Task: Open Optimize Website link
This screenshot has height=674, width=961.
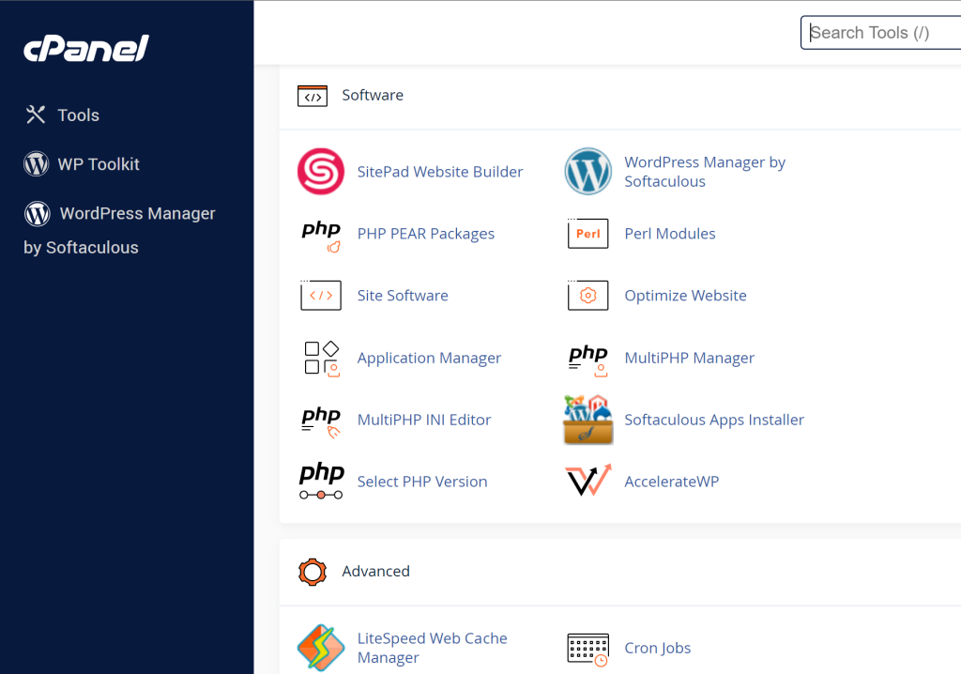Action: tap(685, 296)
